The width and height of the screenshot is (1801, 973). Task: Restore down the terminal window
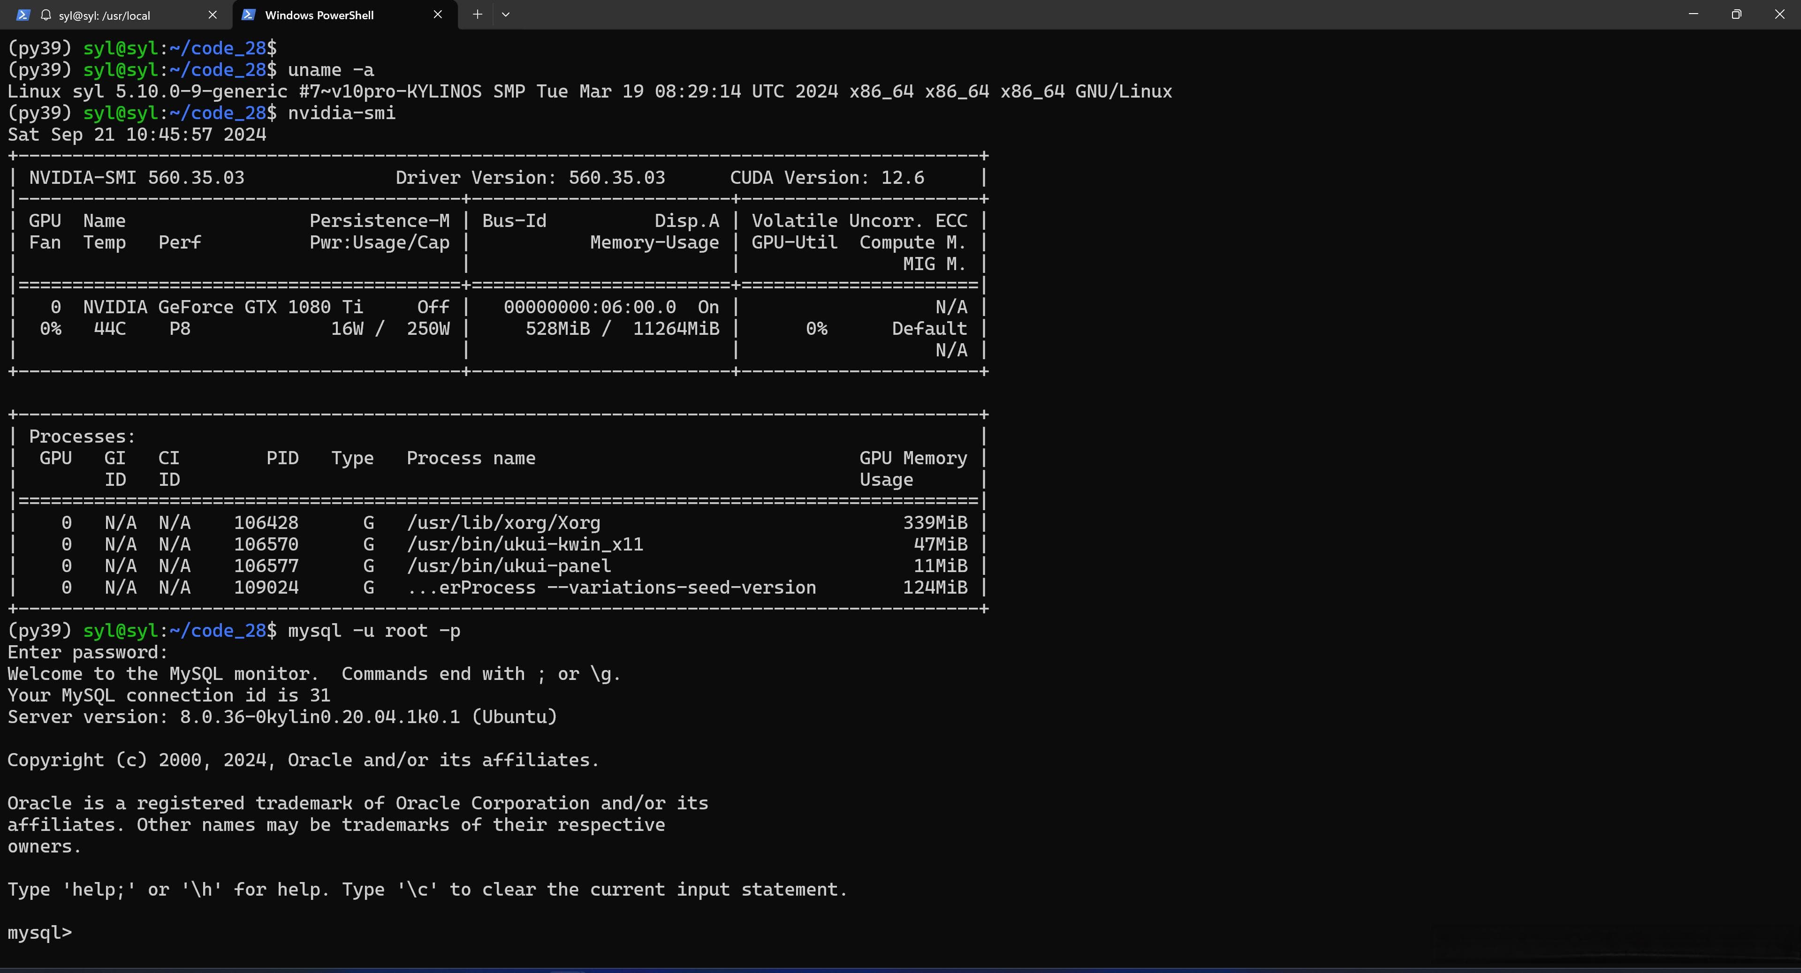1736,14
